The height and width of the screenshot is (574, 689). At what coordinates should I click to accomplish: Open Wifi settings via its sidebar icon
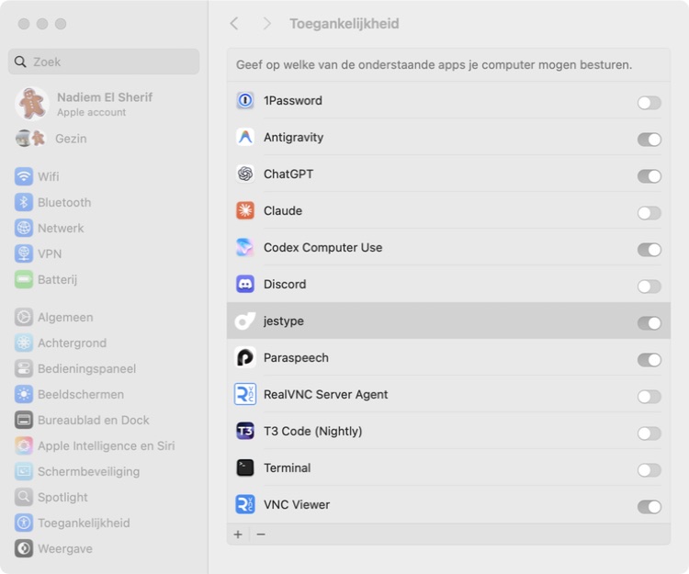pyautogui.click(x=24, y=176)
